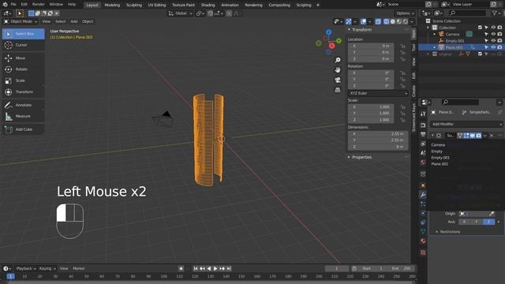Open the Tool properties tab icon
The image size is (505, 284).
(x=423, y=114)
